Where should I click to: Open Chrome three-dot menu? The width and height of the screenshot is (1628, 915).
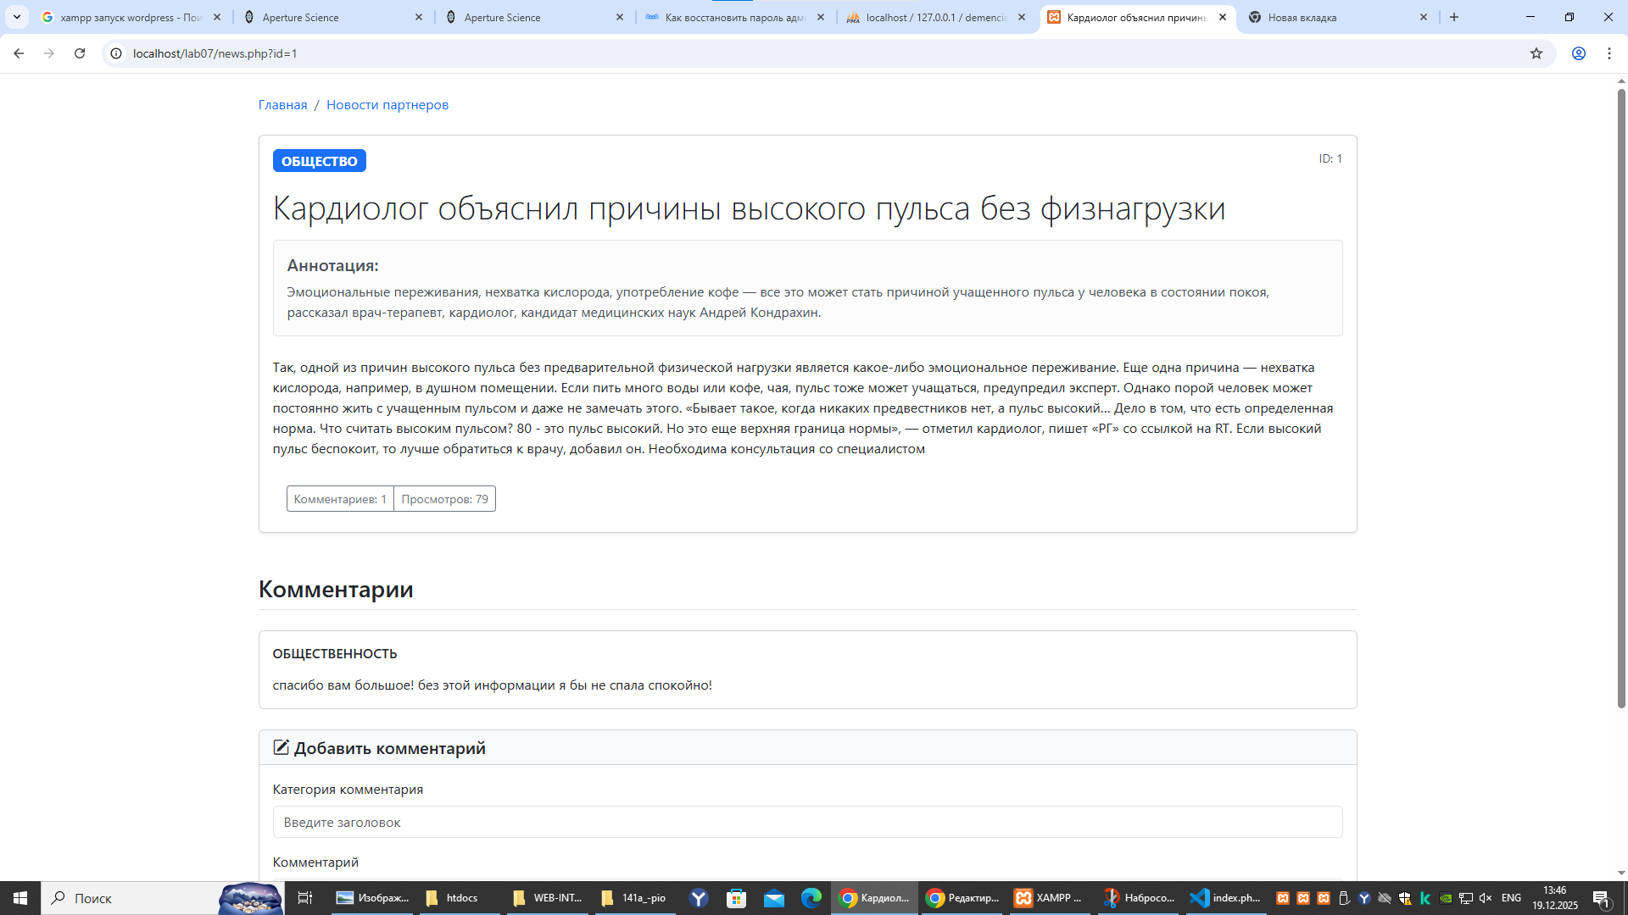[1608, 53]
